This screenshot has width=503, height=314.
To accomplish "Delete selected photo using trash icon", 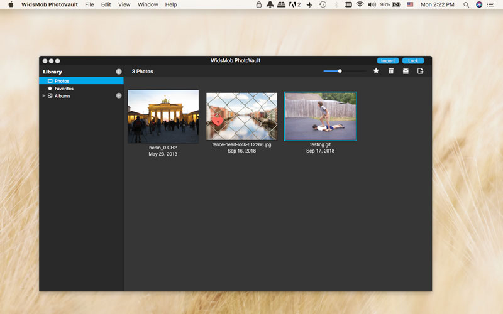I will click(x=391, y=71).
